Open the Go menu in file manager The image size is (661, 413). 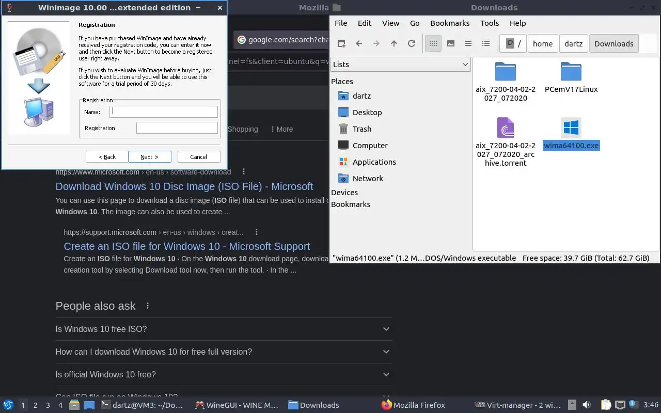click(415, 23)
